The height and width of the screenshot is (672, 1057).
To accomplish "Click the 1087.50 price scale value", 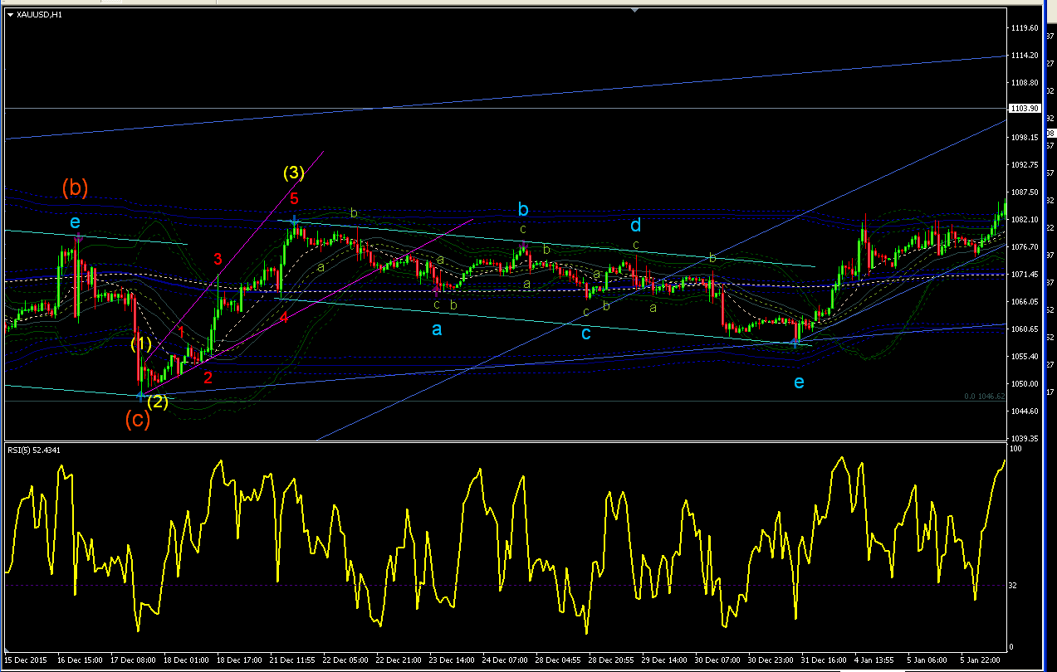I will (1025, 192).
